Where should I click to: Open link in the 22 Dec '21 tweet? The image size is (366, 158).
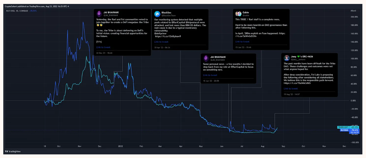[x=103, y=47]
